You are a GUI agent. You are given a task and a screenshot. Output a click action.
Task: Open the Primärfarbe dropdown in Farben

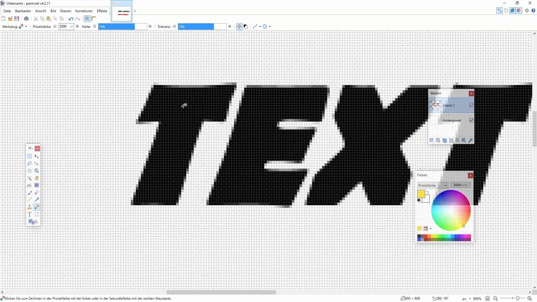[433, 185]
